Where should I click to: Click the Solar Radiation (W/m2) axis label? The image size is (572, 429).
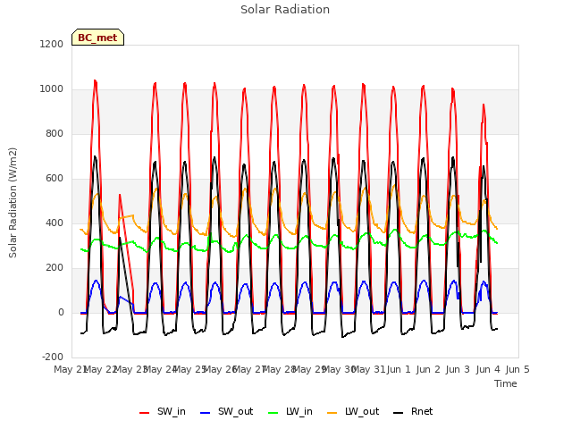point(13,203)
